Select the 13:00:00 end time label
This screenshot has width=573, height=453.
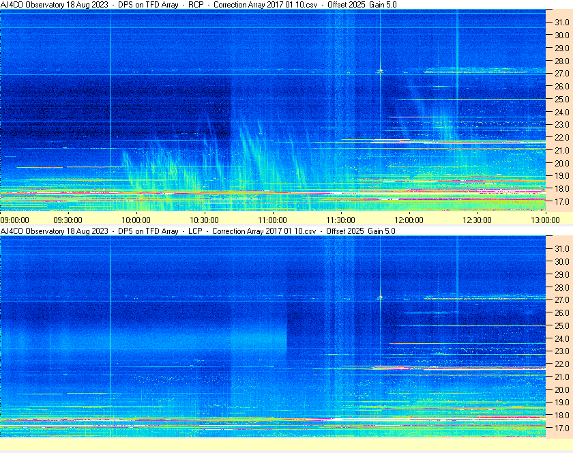[x=544, y=220]
